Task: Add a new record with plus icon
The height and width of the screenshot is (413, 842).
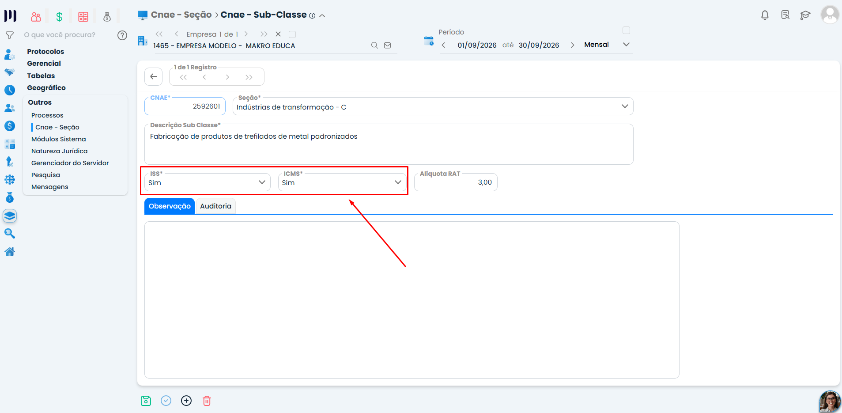Action: point(186,401)
